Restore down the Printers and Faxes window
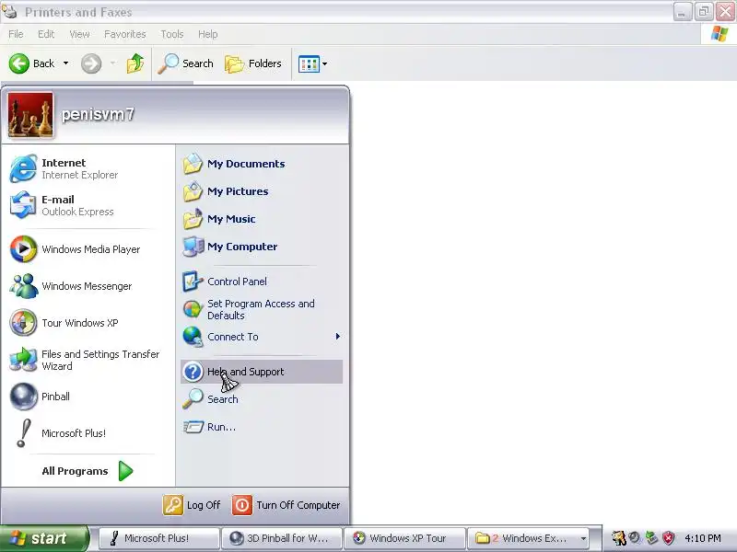 click(x=704, y=11)
